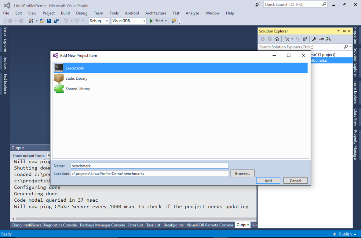Select the Static Library project template
Viewport: 361px width, 238px height.
pos(77,78)
